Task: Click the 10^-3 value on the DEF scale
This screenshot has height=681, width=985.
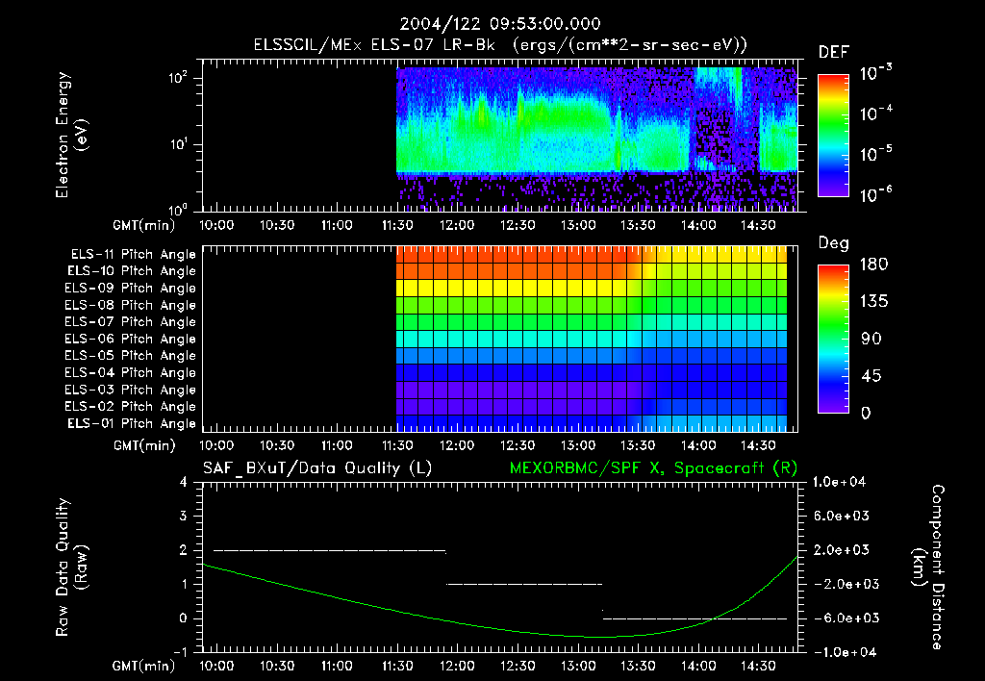Action: click(876, 73)
